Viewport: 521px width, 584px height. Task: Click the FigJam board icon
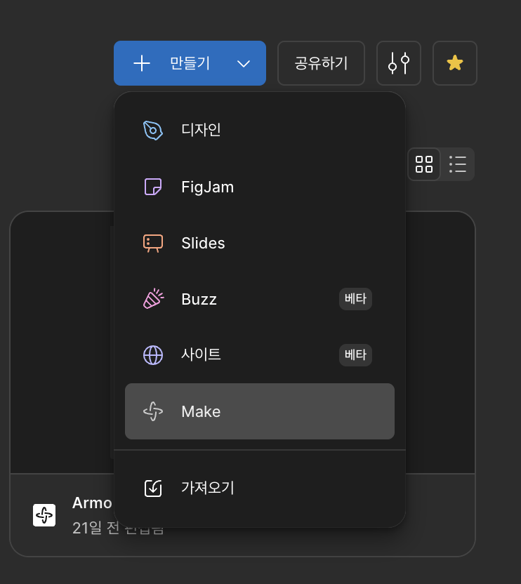tap(153, 187)
